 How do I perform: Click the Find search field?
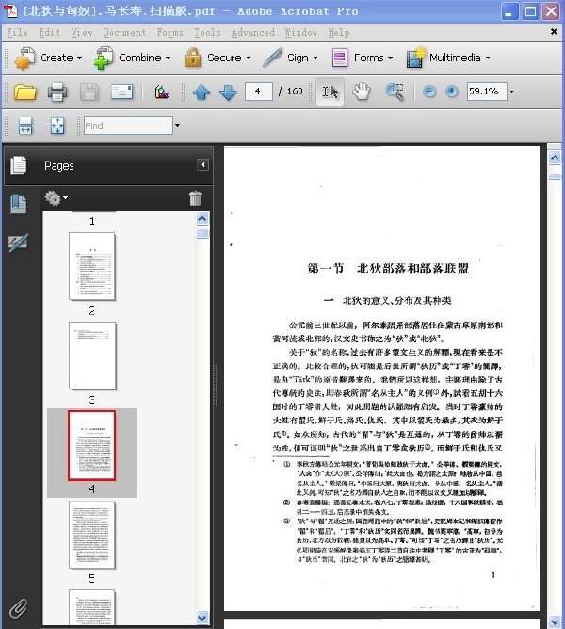128,125
